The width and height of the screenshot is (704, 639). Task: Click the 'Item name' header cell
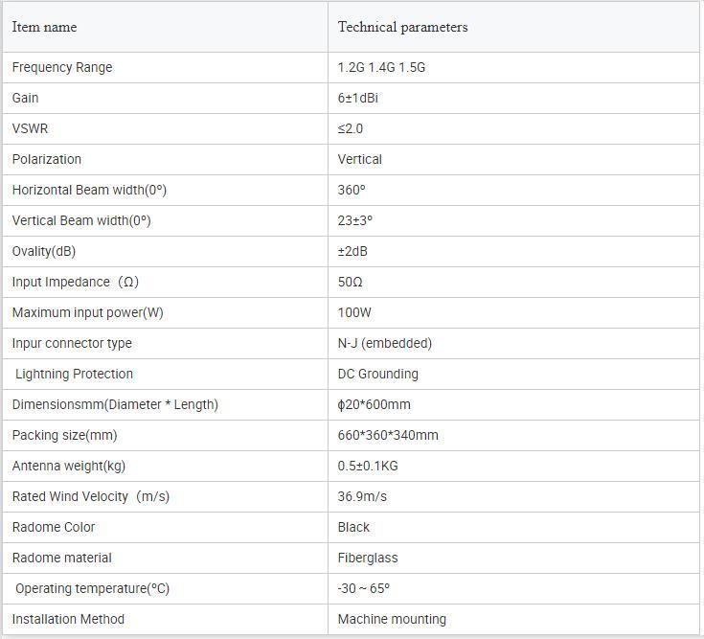coord(165,27)
